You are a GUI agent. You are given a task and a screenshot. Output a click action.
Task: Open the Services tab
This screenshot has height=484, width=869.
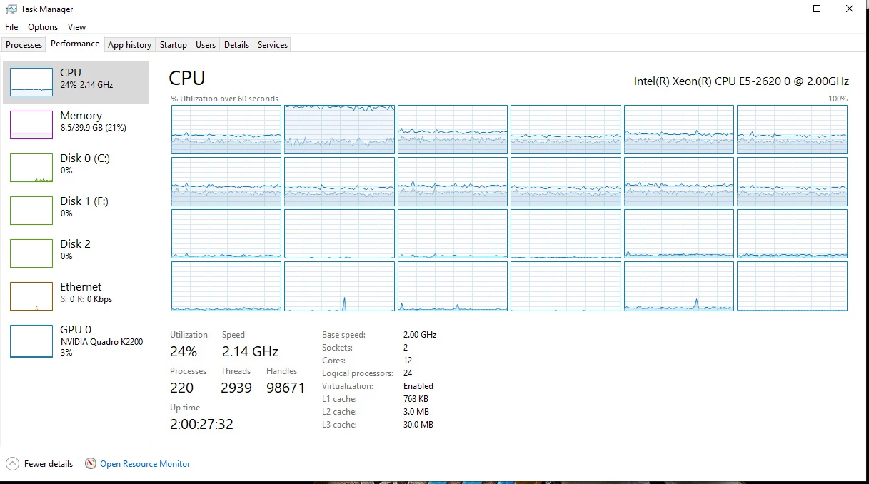tap(273, 44)
